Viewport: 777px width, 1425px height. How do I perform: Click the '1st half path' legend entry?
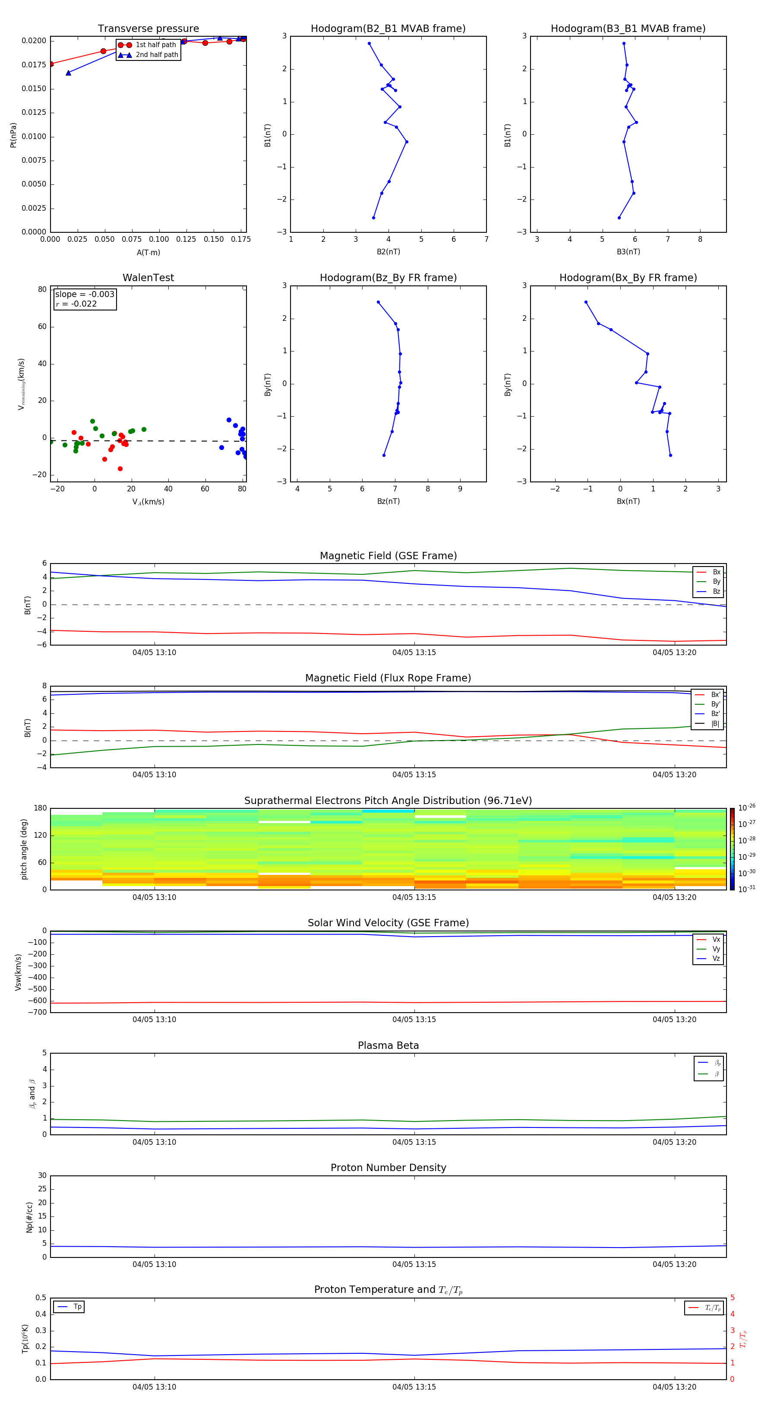(x=148, y=45)
